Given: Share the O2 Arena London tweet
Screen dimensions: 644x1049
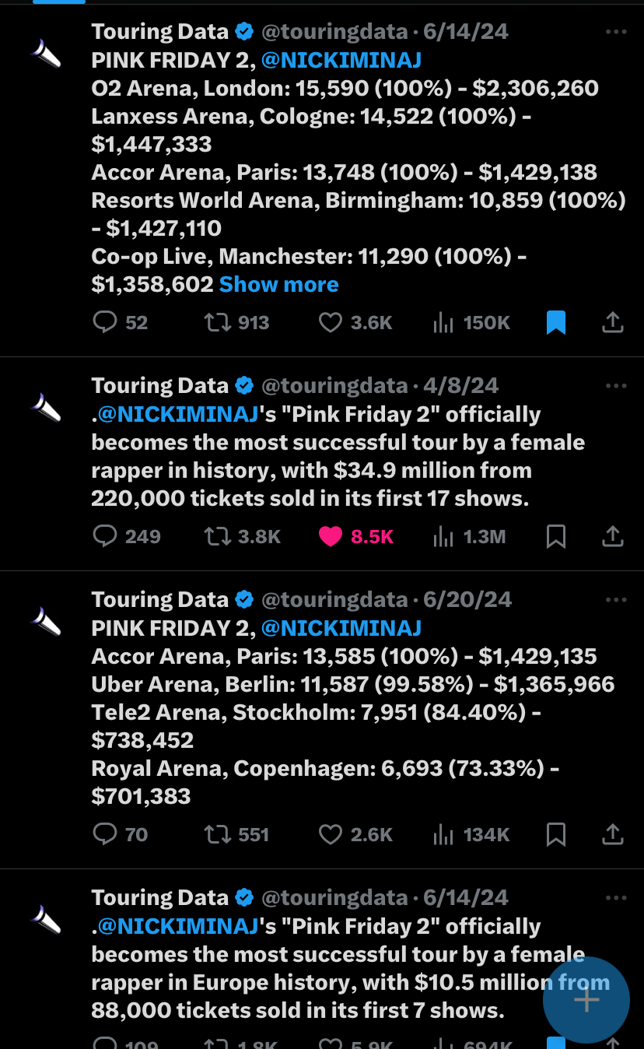Looking at the screenshot, I should click(613, 322).
